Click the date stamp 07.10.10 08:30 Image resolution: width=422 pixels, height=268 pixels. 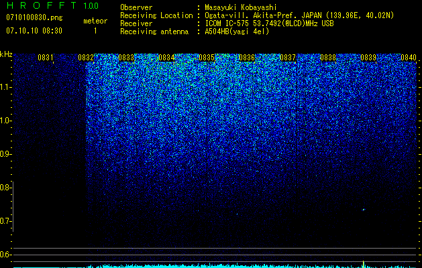point(34,31)
